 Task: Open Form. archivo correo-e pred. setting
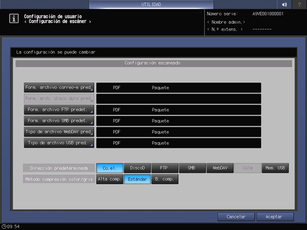[x=59, y=88]
